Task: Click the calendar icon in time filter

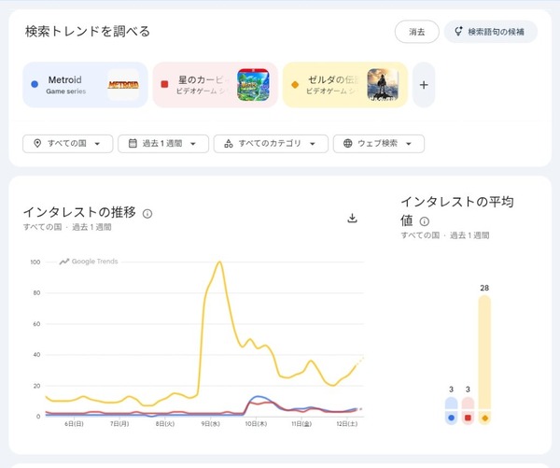Action: click(x=133, y=143)
